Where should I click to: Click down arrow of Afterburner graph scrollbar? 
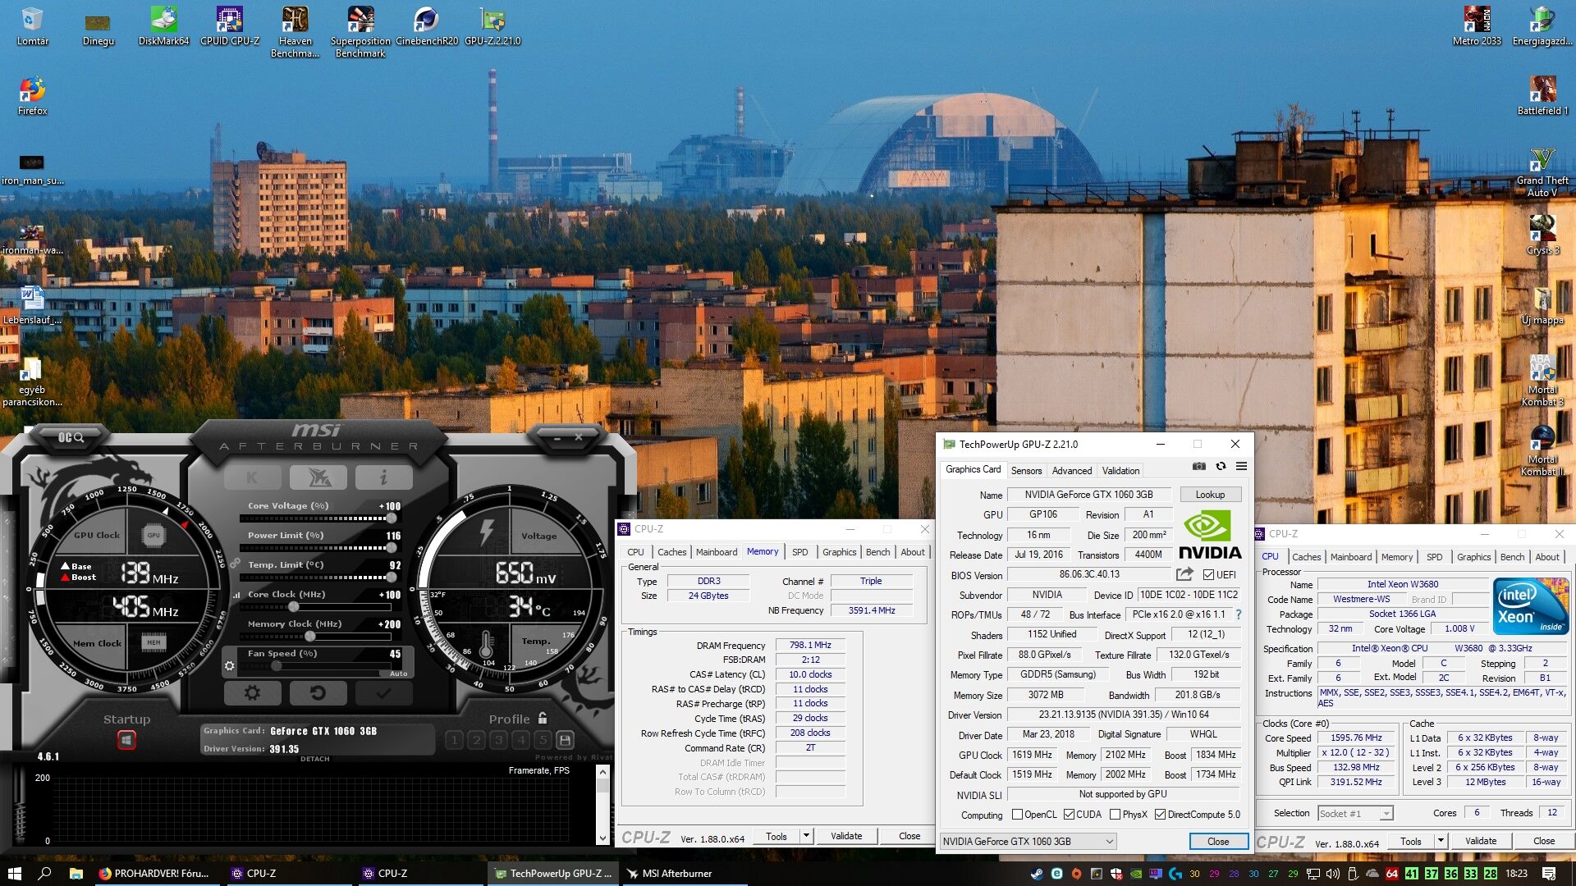(x=603, y=838)
